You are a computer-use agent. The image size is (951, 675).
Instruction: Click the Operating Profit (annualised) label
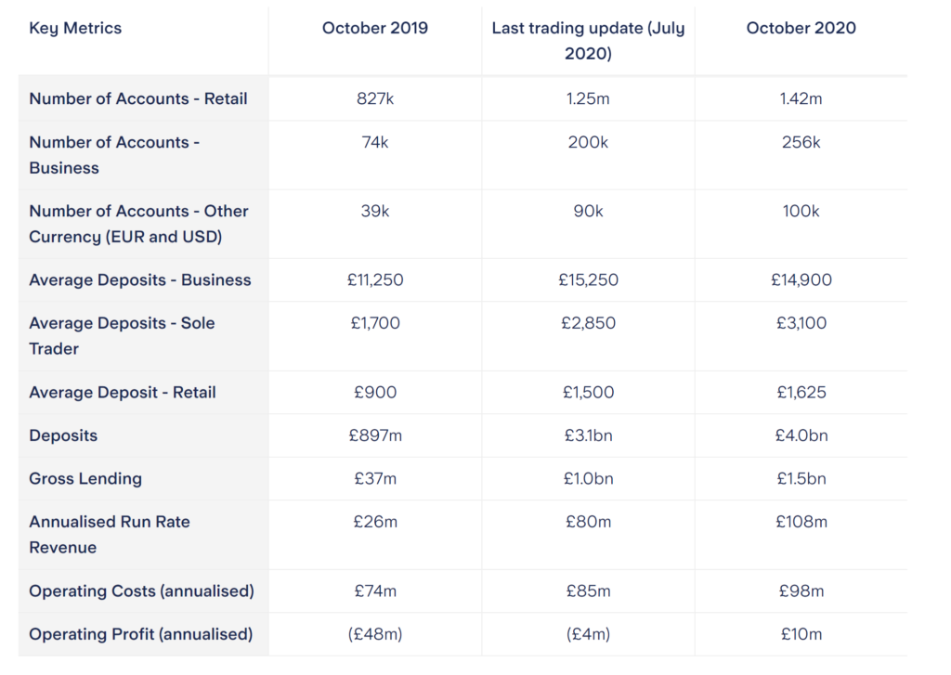141,634
